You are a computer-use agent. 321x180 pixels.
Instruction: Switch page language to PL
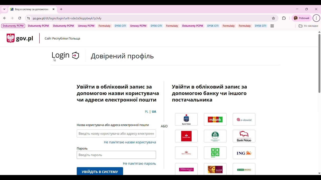(x=146, y=111)
